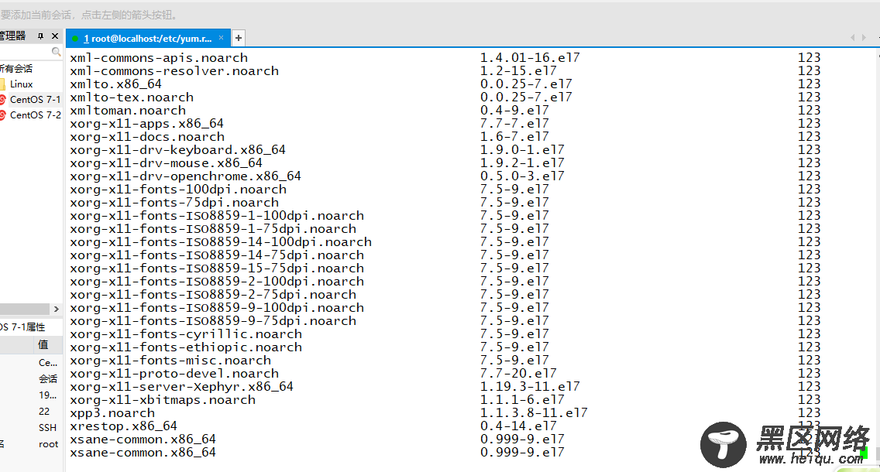The width and height of the screenshot is (880, 472).
Task: Click the OS 7-1属性 properties panel title
Action: 22,327
